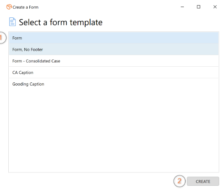Select the Form template
Image resolution: width=224 pixels, height=189 pixels.
[114, 38]
